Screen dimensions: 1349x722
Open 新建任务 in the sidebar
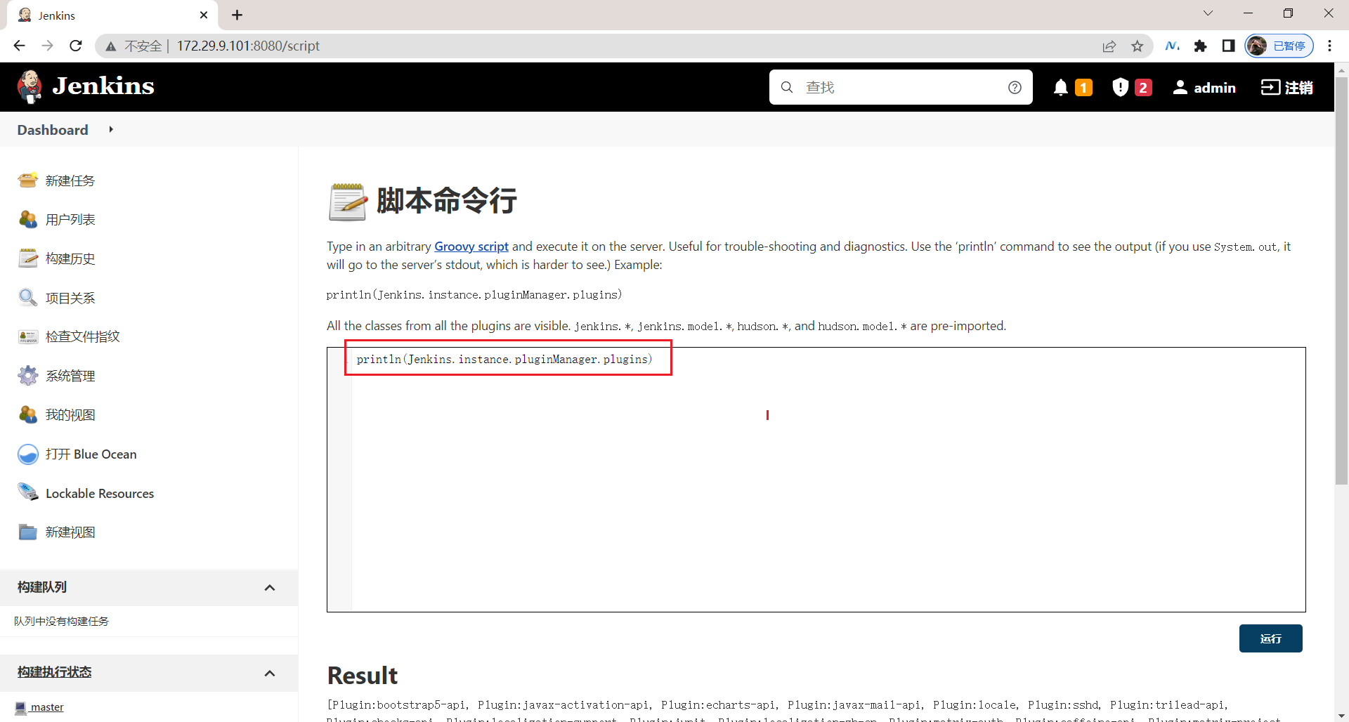point(70,180)
